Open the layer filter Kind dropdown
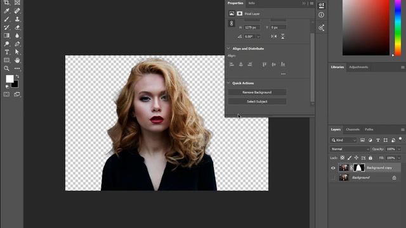The width and height of the screenshot is (406, 228). (344, 140)
